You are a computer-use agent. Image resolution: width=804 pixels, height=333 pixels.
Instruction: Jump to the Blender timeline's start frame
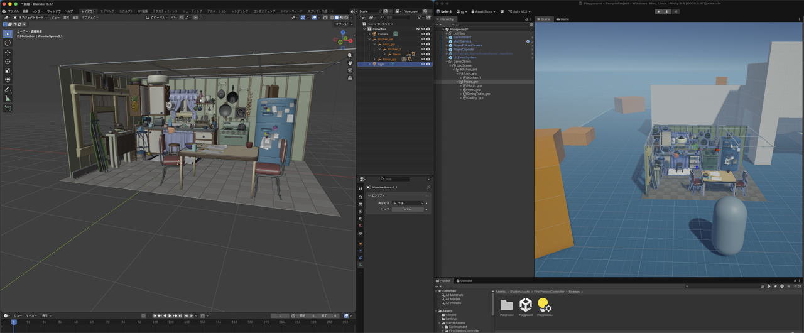tap(155, 315)
